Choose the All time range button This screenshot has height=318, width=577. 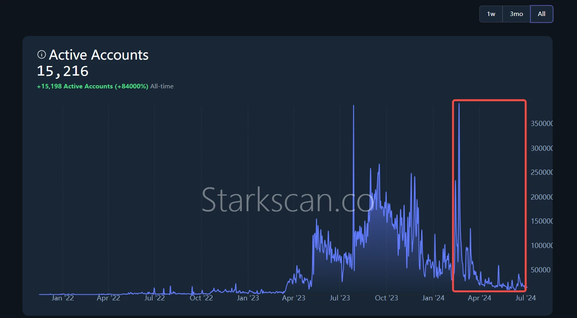(x=541, y=14)
